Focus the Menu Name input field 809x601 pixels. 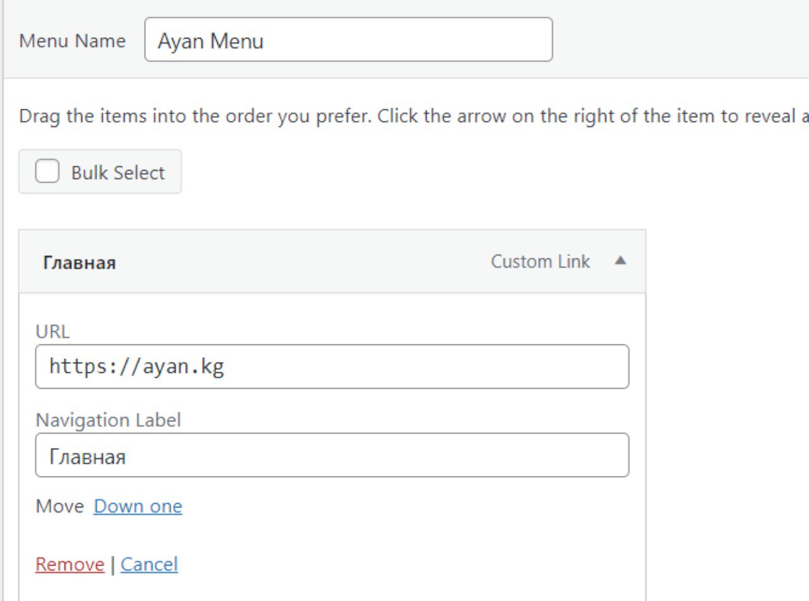point(348,40)
